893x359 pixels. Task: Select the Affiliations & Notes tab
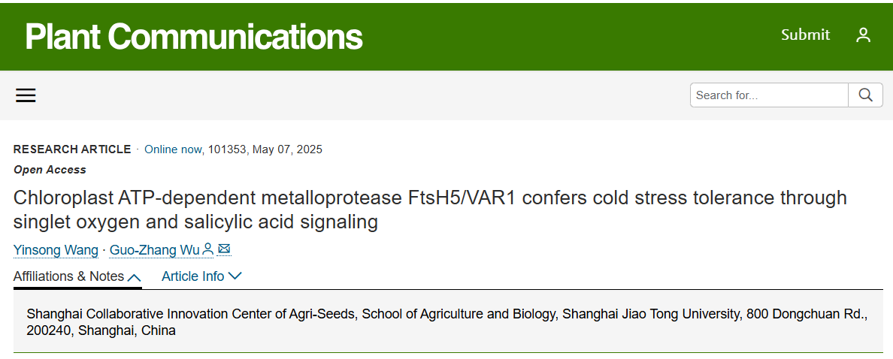pos(77,276)
